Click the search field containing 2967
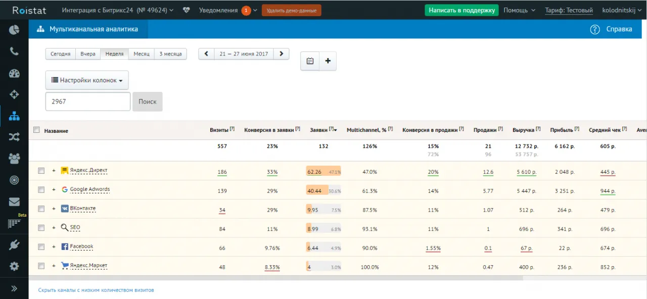The width and height of the screenshot is (647, 299). pos(88,102)
